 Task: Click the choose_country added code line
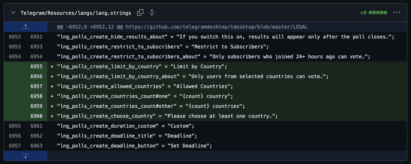167,116
